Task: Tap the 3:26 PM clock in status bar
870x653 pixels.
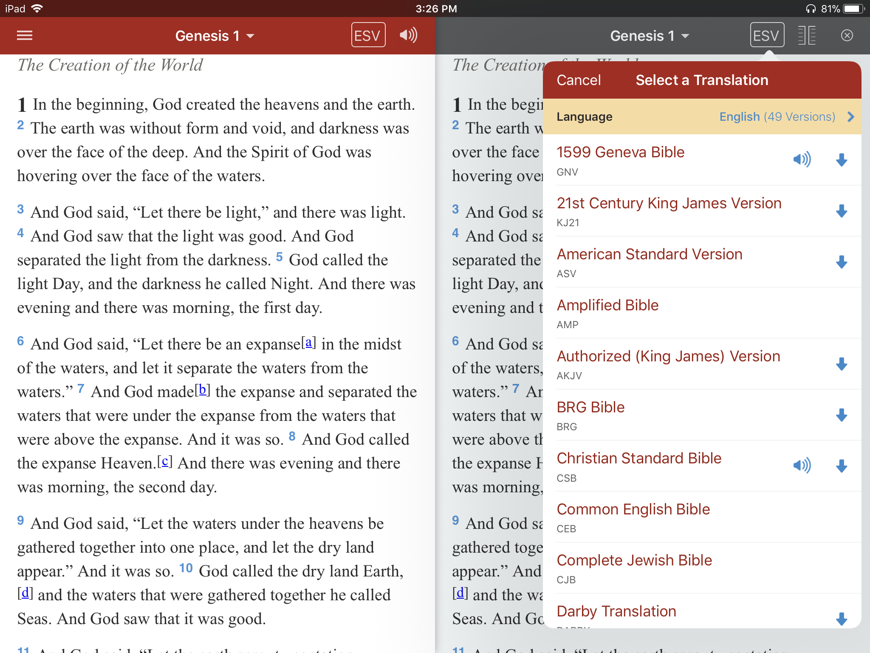Action: [436, 9]
